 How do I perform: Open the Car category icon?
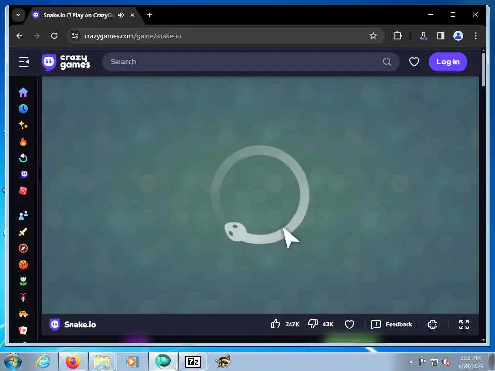pos(23,314)
